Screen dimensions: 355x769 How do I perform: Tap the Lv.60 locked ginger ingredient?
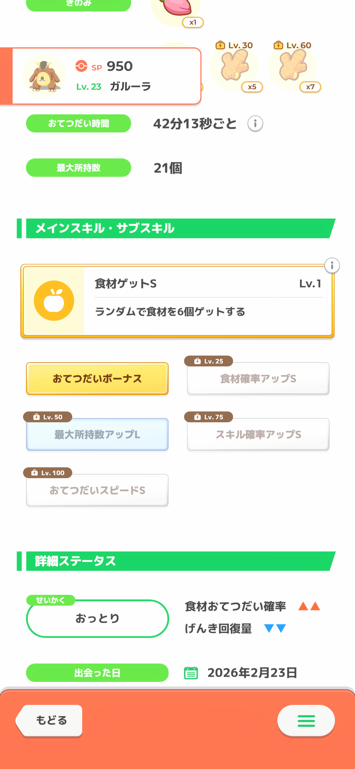click(x=293, y=66)
